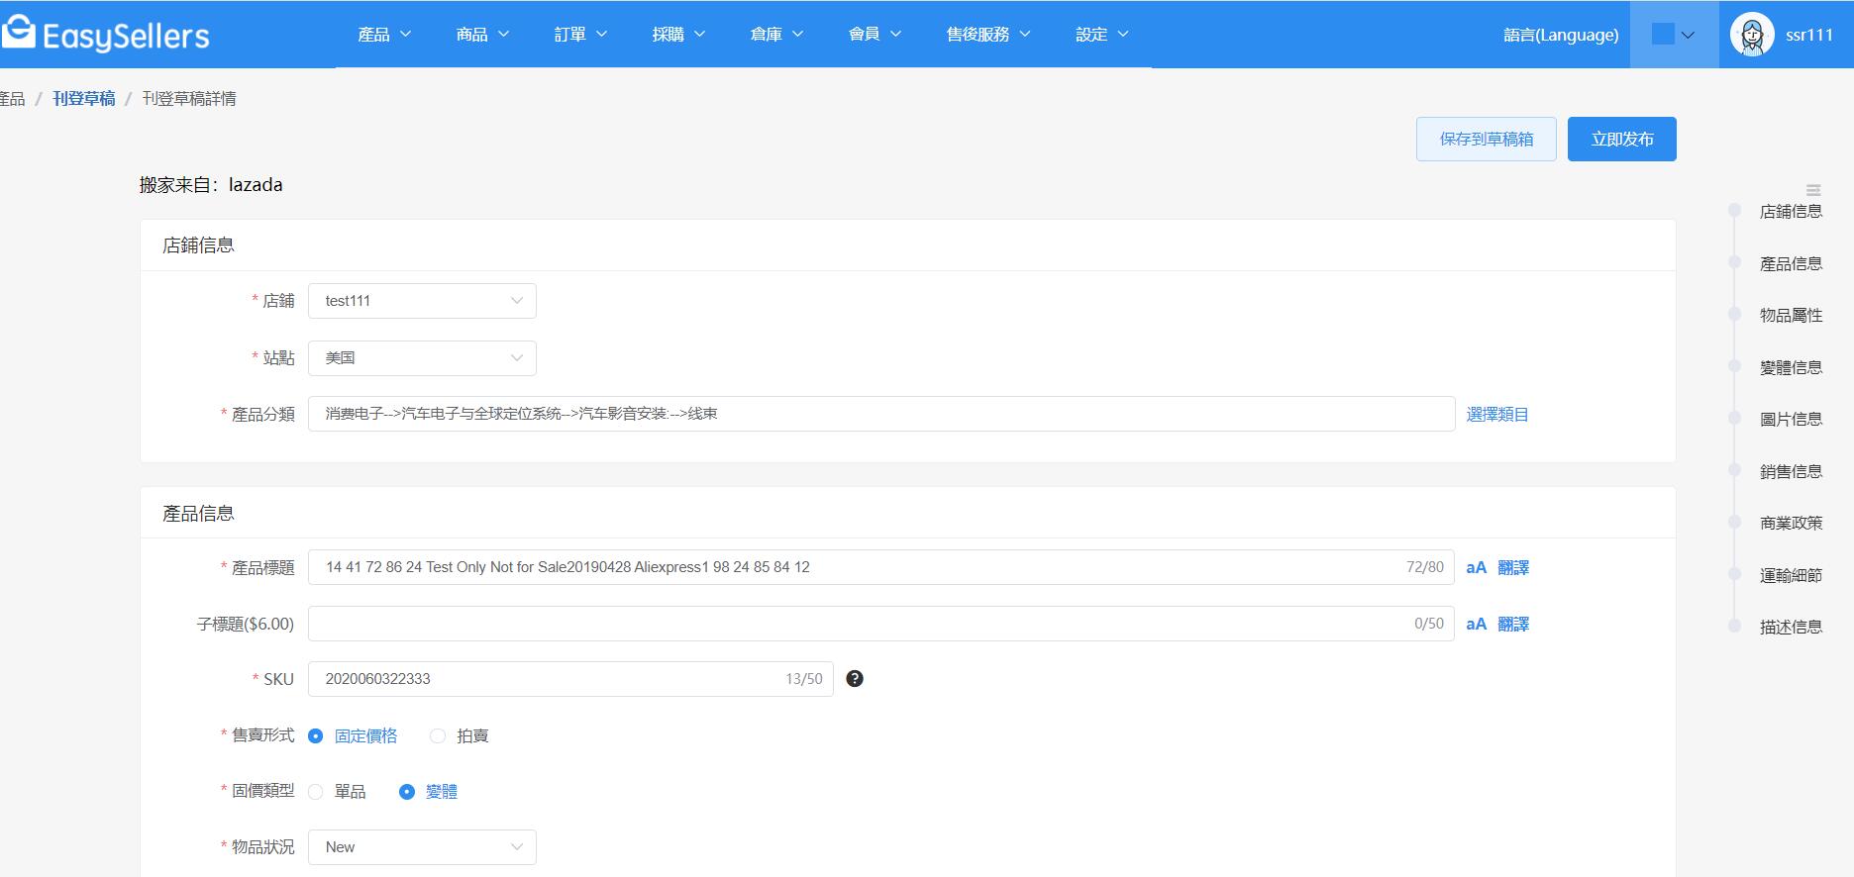
Task: Expand the 產品 menu
Action: point(384,35)
